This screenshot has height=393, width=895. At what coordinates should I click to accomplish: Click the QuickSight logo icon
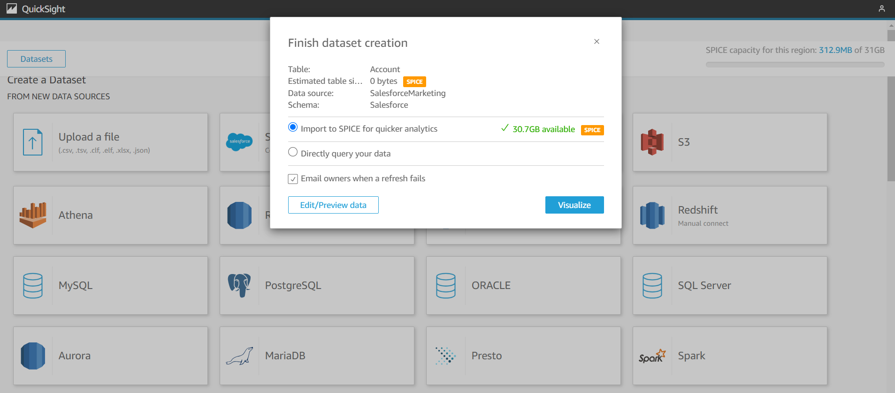click(x=12, y=8)
